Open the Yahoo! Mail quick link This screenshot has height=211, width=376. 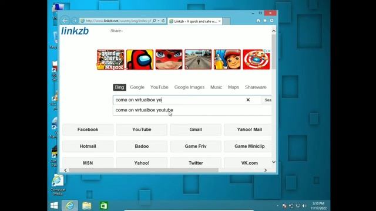[248, 130]
